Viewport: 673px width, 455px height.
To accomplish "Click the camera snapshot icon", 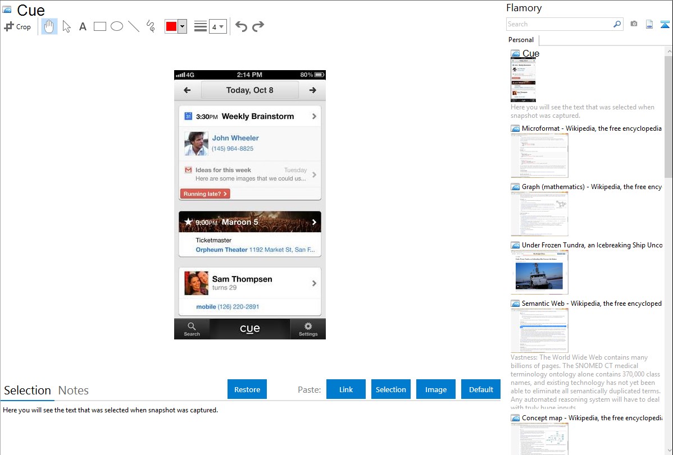I will click(x=634, y=24).
